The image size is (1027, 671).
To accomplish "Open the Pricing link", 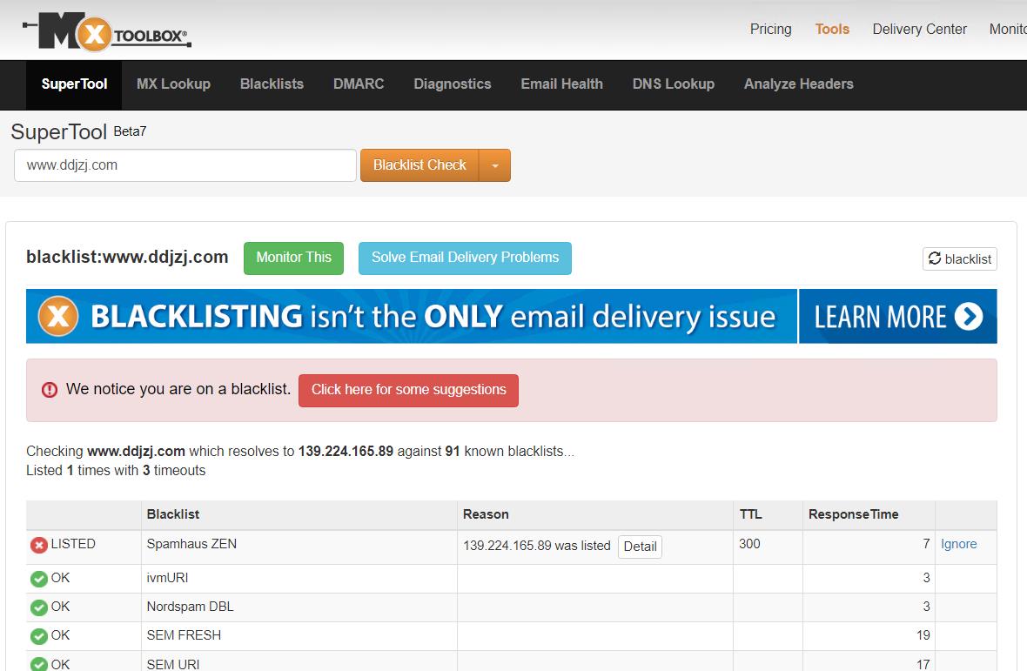I will point(771,30).
